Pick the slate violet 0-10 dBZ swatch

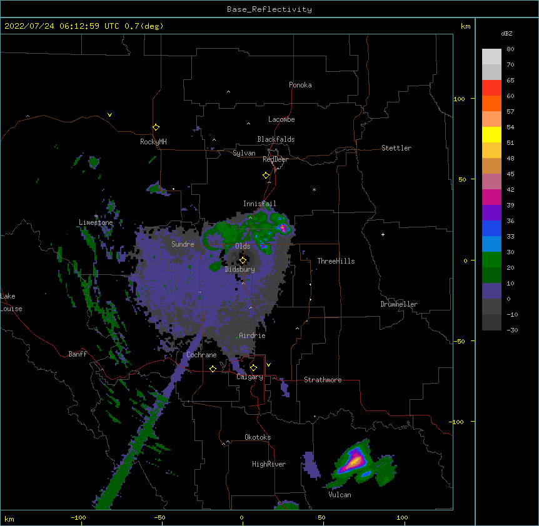pyautogui.click(x=491, y=291)
